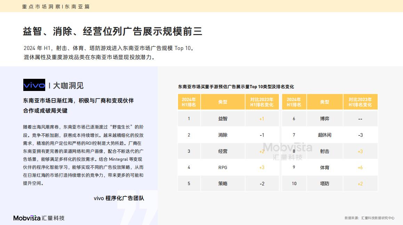403x225 pixels.
Task: Click the 经营 row in rank 3
Action: pyautogui.click(x=223, y=151)
